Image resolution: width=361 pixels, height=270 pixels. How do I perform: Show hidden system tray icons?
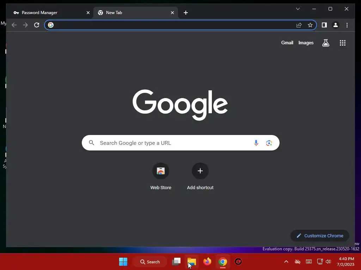point(286,262)
